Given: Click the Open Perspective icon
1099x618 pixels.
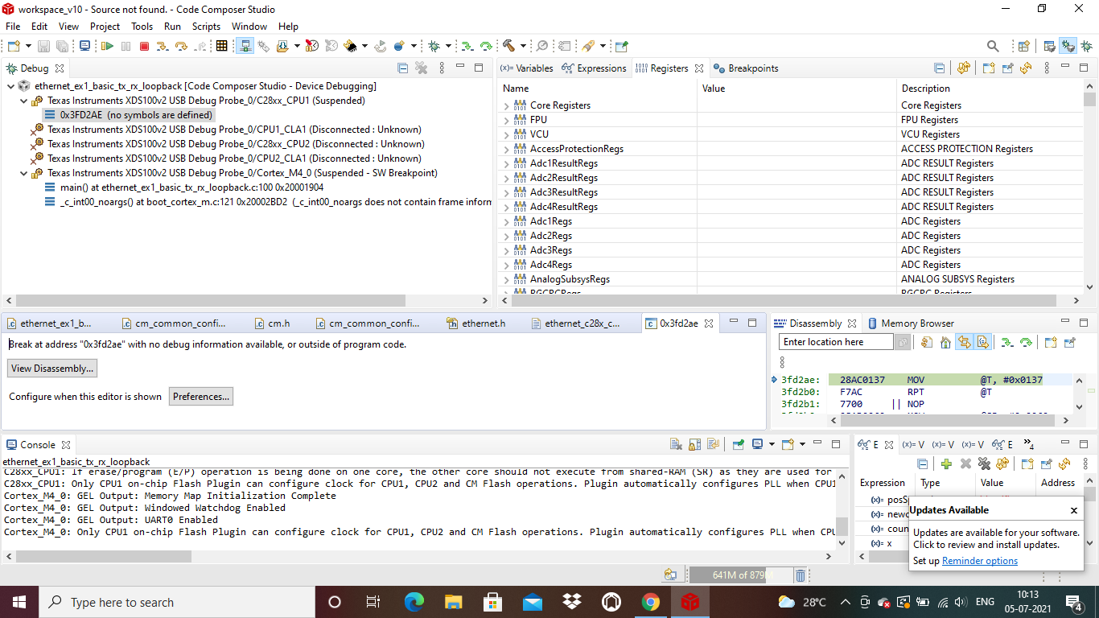Looking at the screenshot, I should point(1024,47).
